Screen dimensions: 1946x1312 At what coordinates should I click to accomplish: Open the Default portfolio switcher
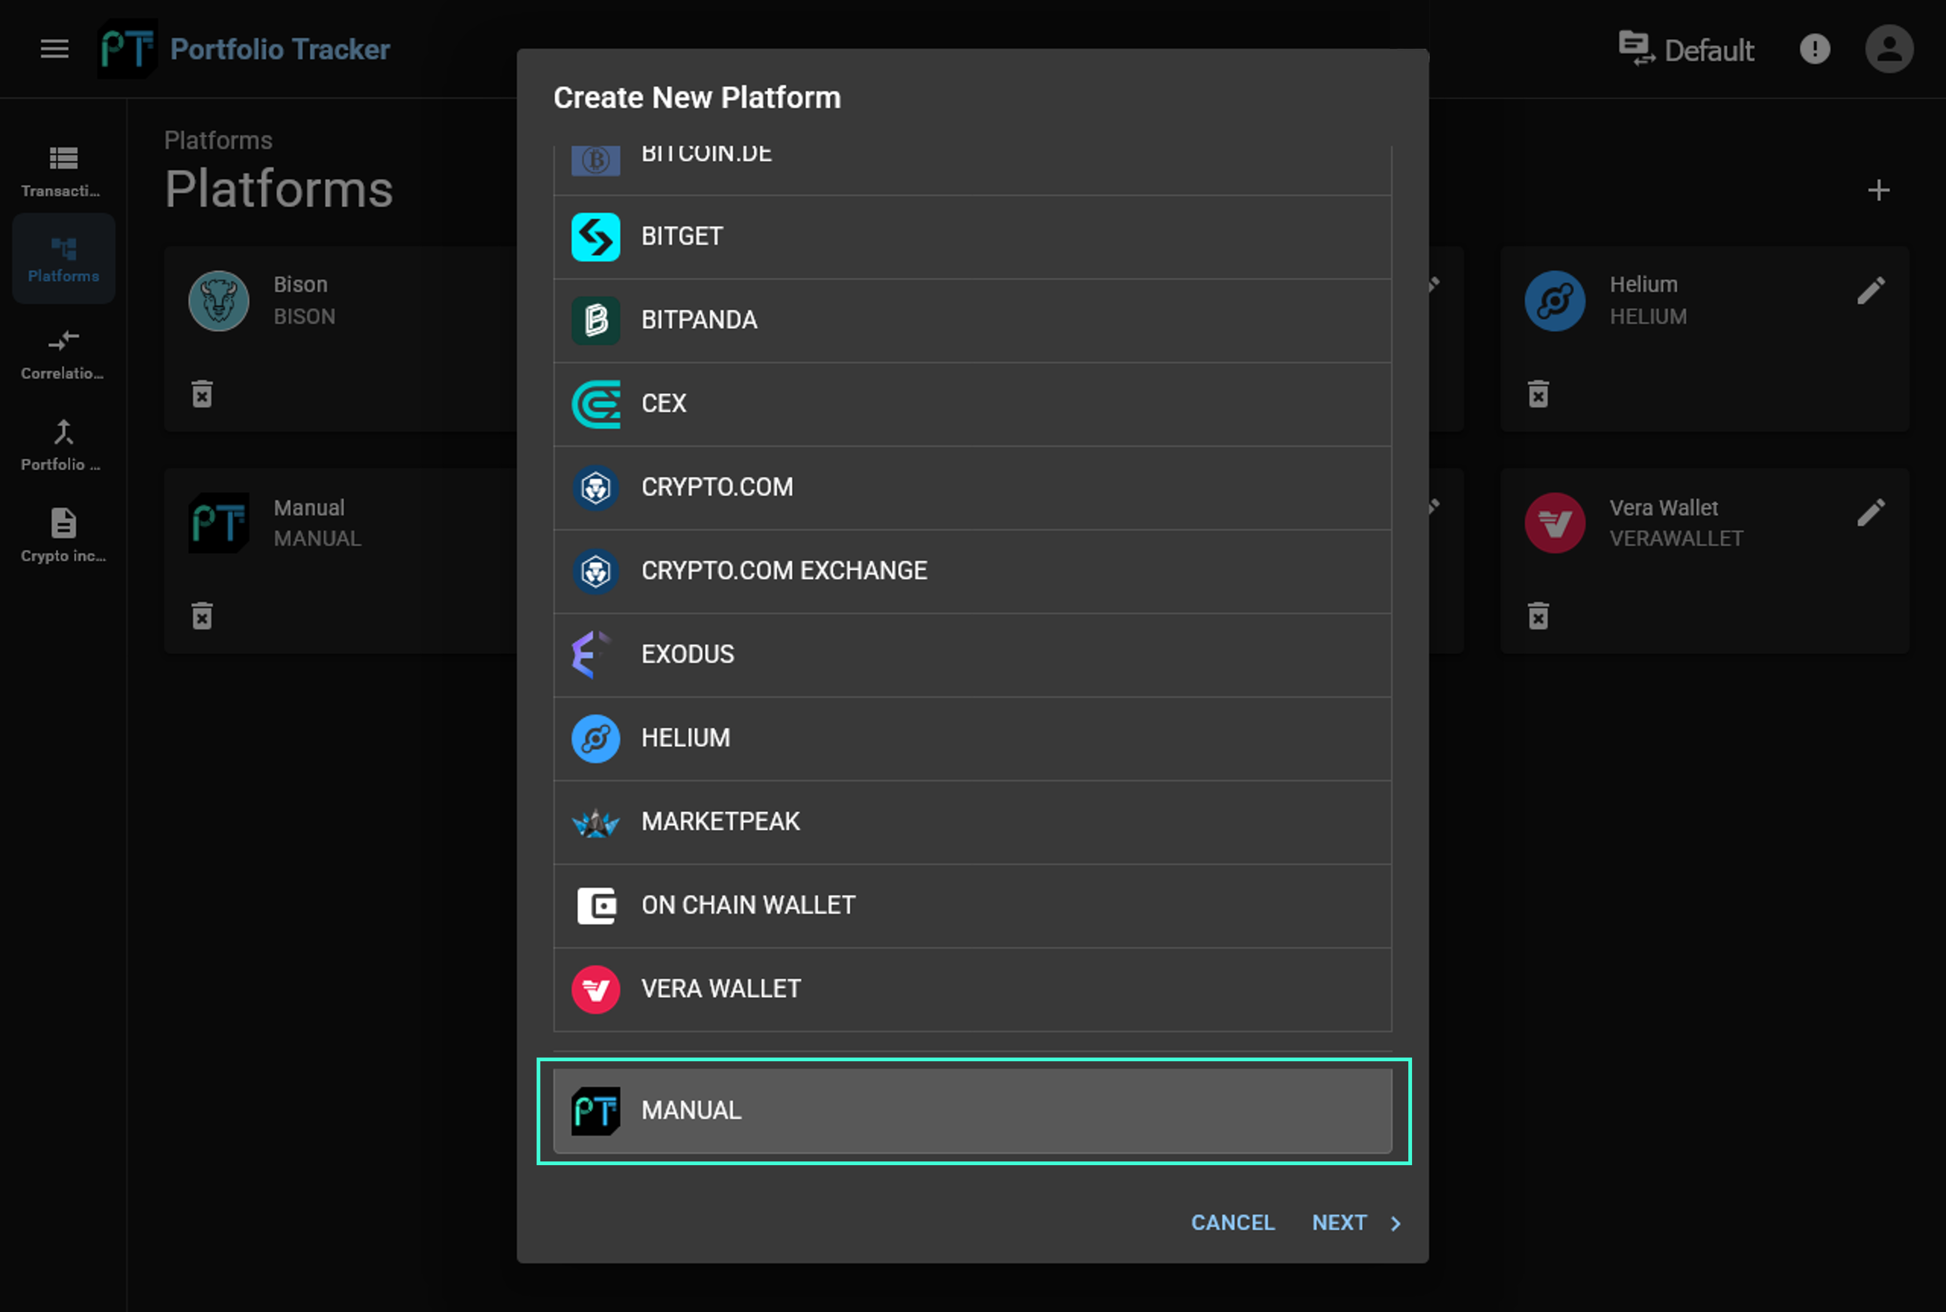click(1686, 49)
